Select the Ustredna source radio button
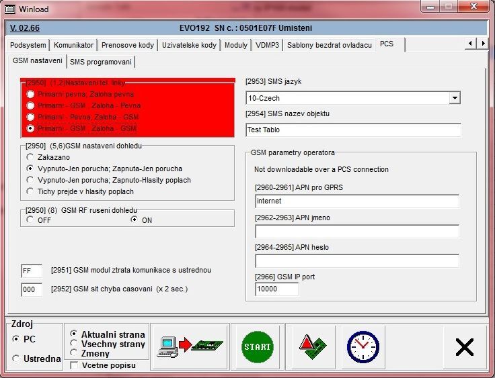The height and width of the screenshot is (378, 495). click(x=16, y=359)
